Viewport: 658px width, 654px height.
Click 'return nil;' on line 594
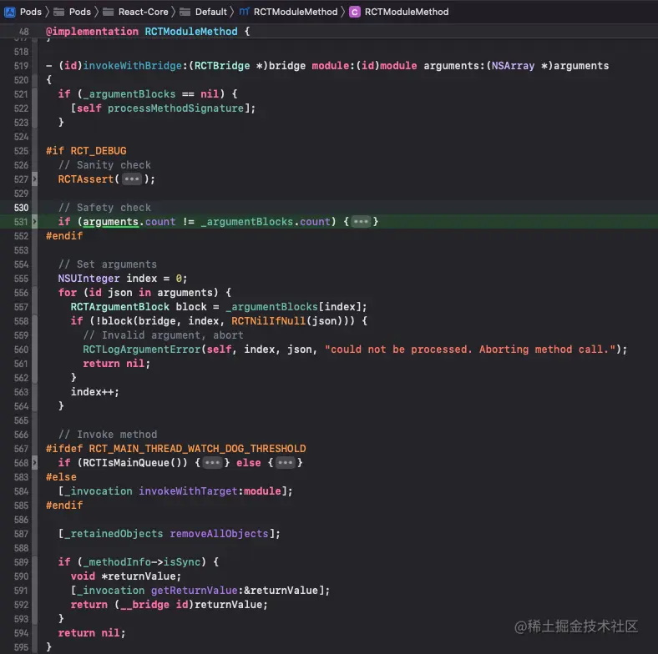coord(92,633)
